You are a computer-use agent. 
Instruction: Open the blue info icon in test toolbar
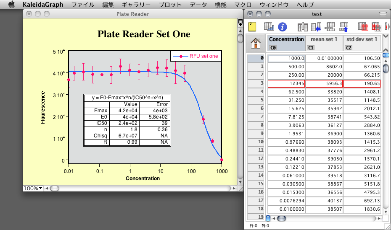pos(283,27)
